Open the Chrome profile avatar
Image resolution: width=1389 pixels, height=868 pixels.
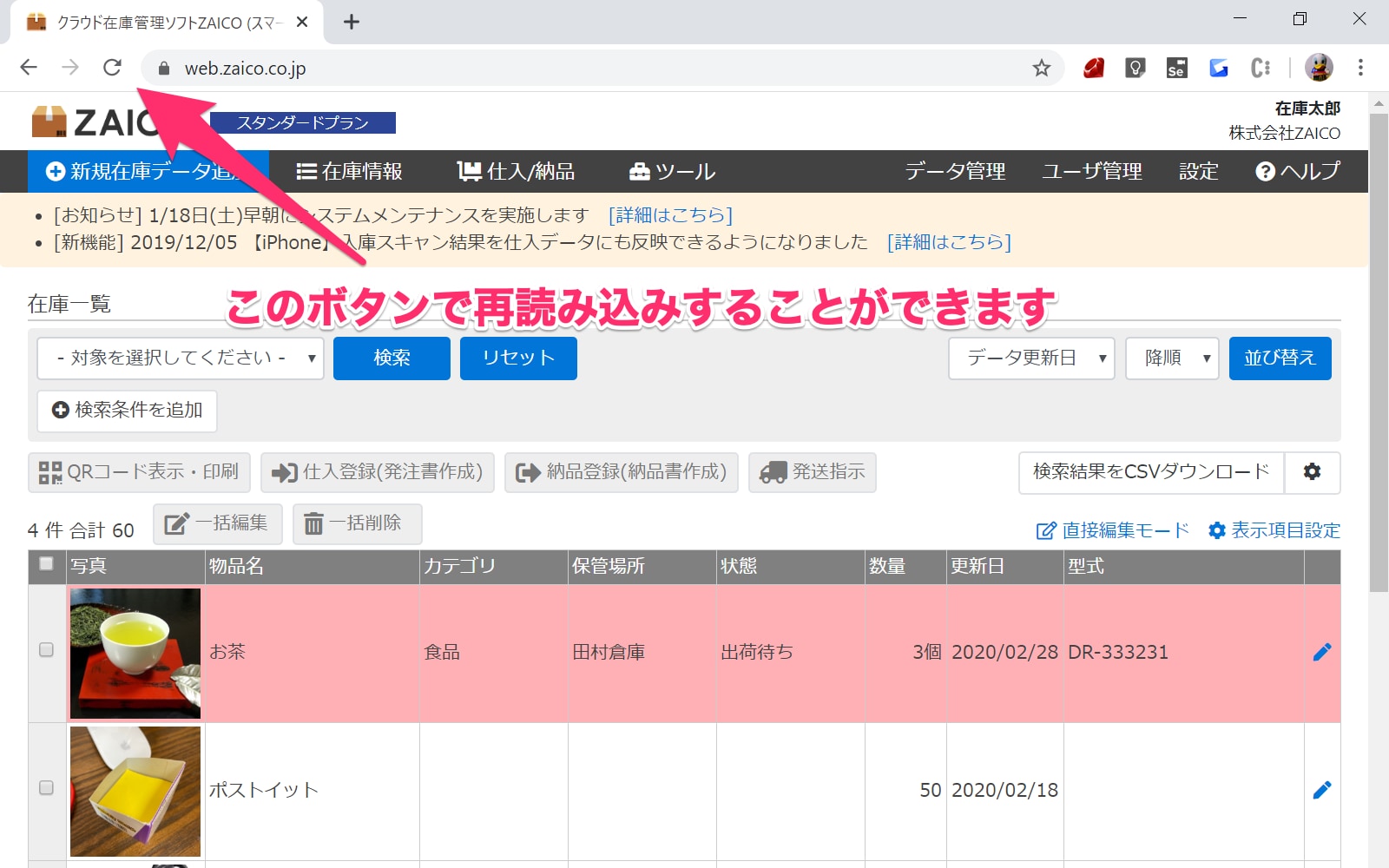click(1319, 68)
